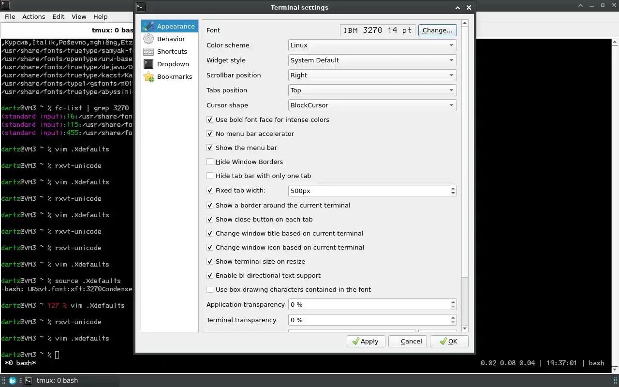619x387 pixels.
Task: Click the terminal icon in settings title bar
Action: coord(141,7)
